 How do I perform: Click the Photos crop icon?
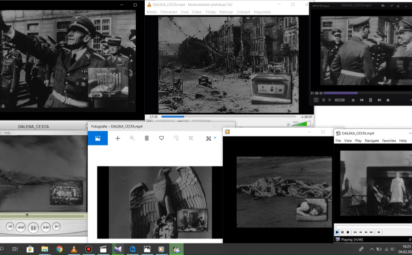pyautogui.click(x=191, y=138)
